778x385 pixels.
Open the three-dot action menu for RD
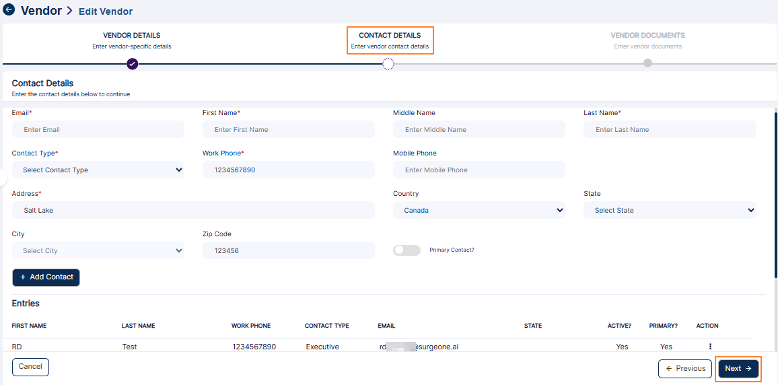(709, 347)
